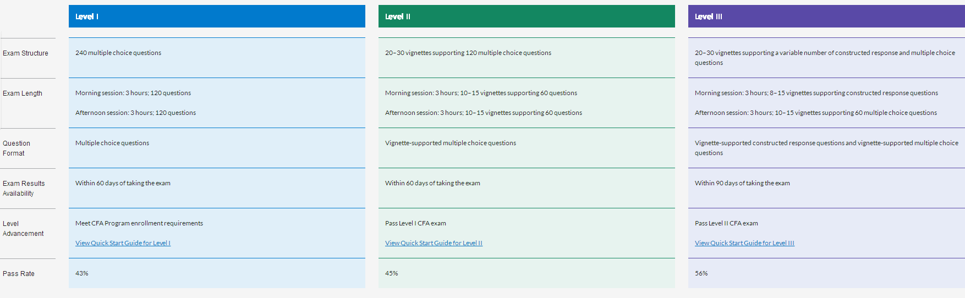Open the Quick Start Guide for Level I
The image size is (965, 298).
pyautogui.click(x=123, y=243)
